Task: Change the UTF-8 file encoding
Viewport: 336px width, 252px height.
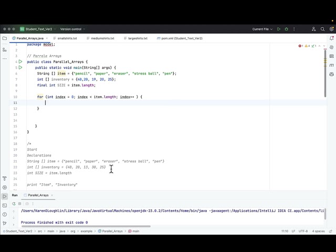Action: [x=303, y=231]
